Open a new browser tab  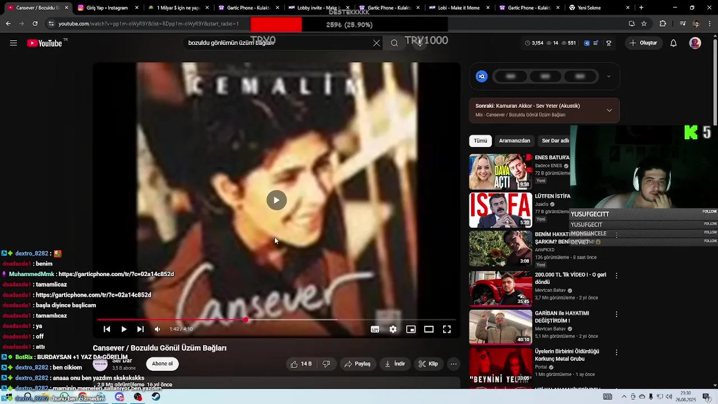[x=641, y=8]
